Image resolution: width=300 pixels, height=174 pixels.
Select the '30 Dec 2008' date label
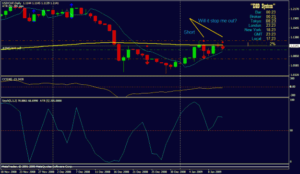tap(178, 172)
